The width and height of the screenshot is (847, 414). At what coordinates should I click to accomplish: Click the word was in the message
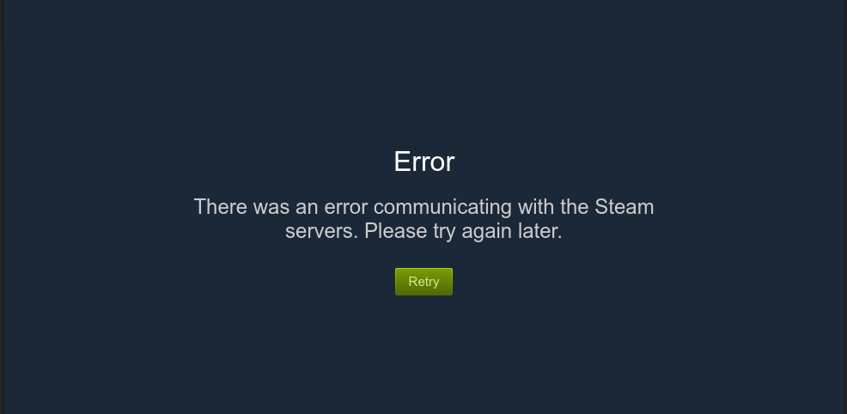coord(271,208)
